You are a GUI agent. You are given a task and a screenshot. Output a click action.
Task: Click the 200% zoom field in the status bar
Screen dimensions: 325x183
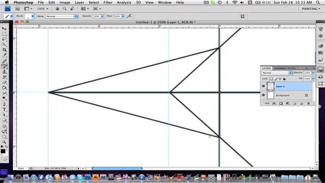pos(21,168)
